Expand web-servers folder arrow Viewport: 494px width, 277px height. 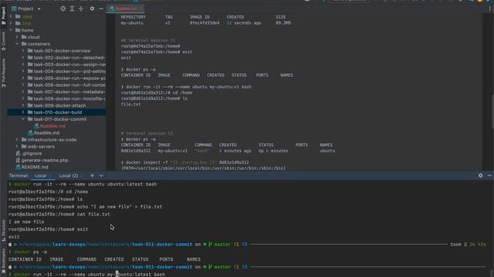click(17, 146)
